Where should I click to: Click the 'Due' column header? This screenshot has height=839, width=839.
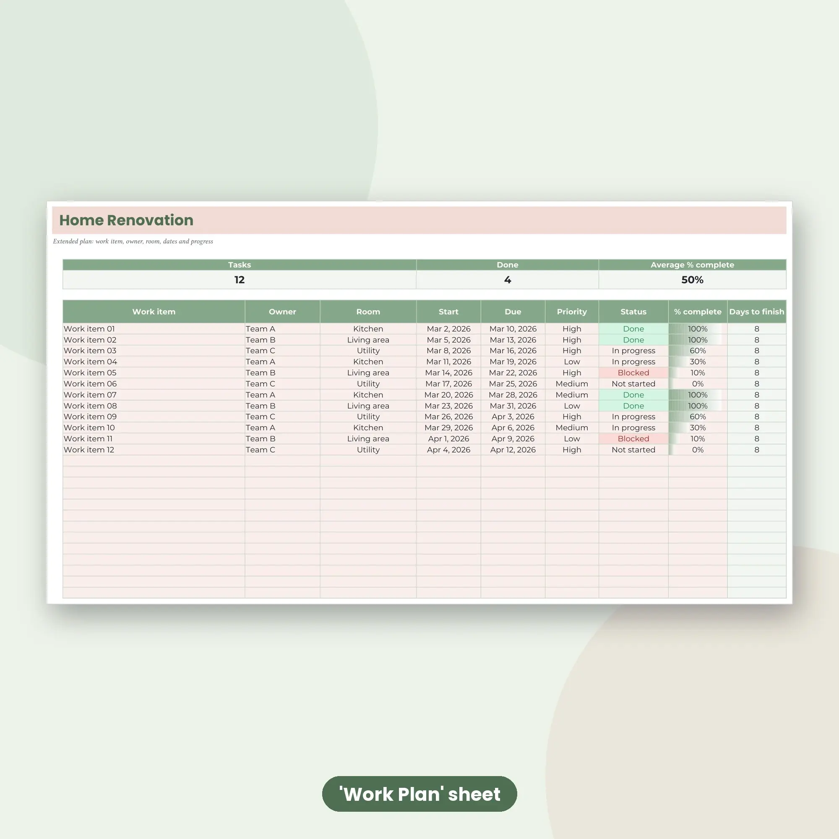pyautogui.click(x=513, y=311)
